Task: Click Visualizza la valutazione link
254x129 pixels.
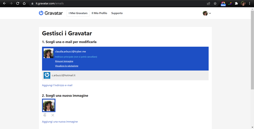Action: pos(67,66)
